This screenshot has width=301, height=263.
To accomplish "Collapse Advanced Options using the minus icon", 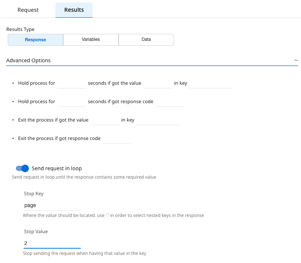I will (x=296, y=60).
